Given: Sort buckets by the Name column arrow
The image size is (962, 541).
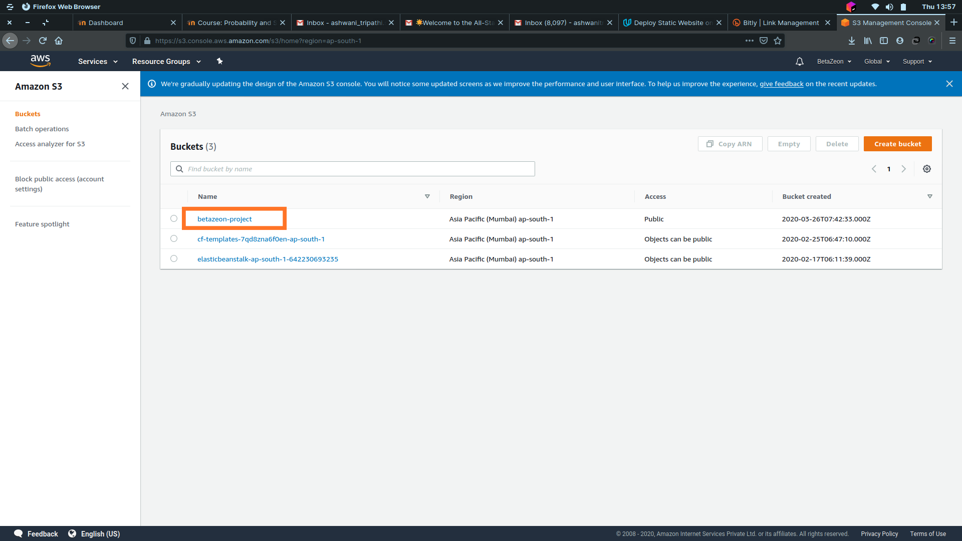Looking at the screenshot, I should pos(427,196).
